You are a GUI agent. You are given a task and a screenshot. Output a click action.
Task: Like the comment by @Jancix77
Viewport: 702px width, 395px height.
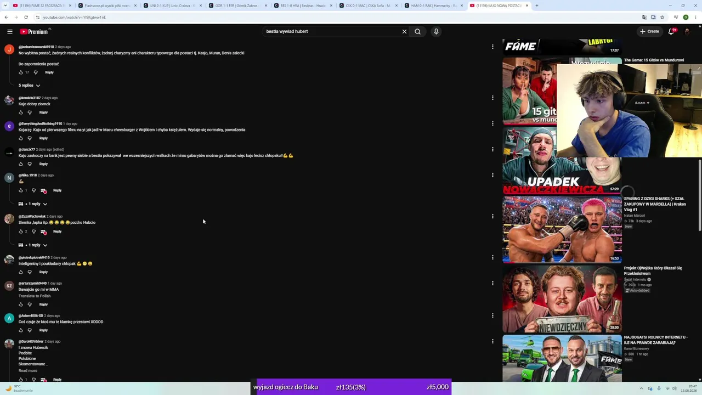click(21, 164)
